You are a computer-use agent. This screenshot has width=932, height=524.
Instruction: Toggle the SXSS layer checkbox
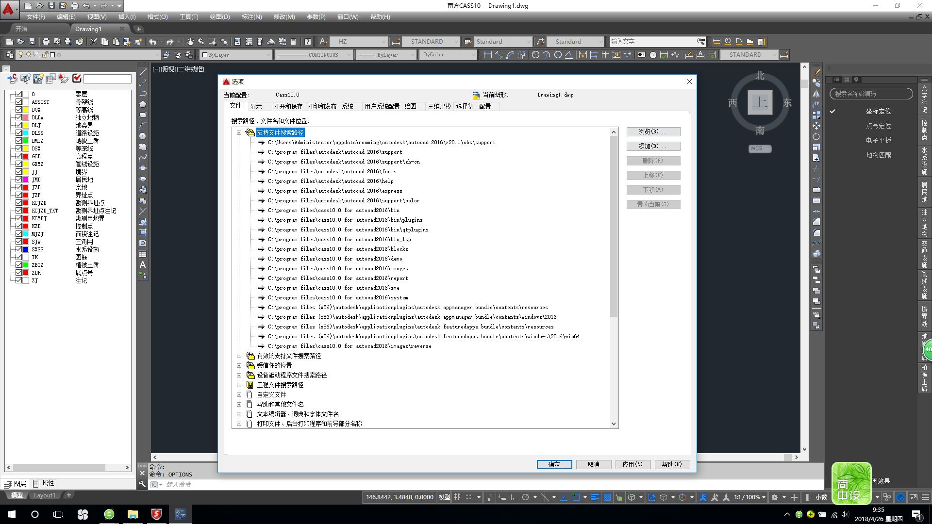(x=18, y=249)
